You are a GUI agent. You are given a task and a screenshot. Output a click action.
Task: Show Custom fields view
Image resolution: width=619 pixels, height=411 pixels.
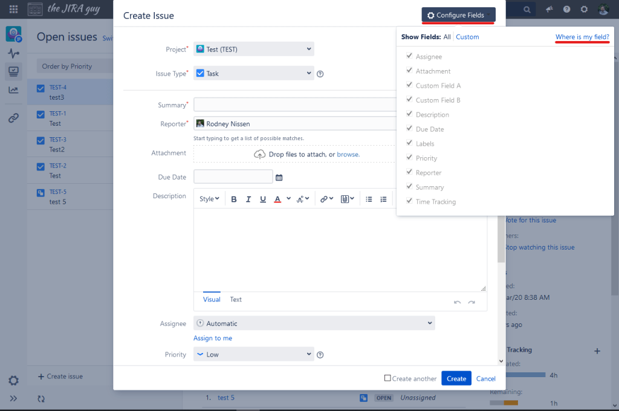point(467,37)
